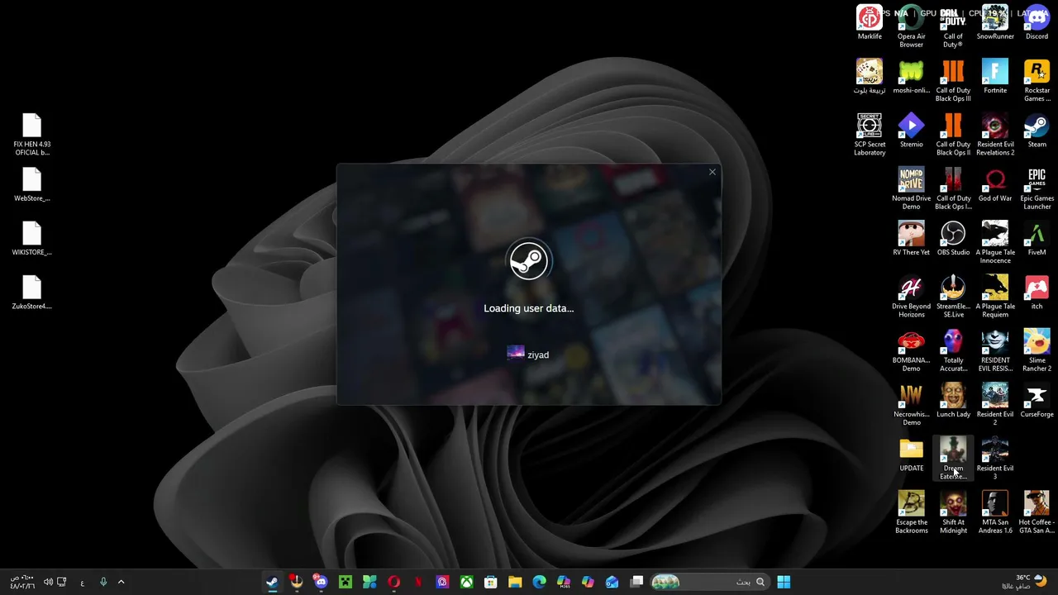This screenshot has height=595, width=1058.
Task: Open Netflix from the taskbar
Action: 418,582
